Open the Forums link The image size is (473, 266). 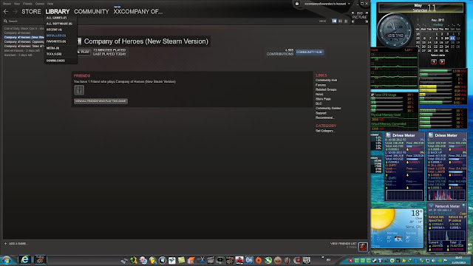[321, 85]
